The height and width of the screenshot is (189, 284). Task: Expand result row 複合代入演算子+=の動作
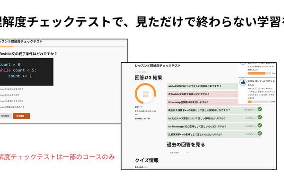213,110
